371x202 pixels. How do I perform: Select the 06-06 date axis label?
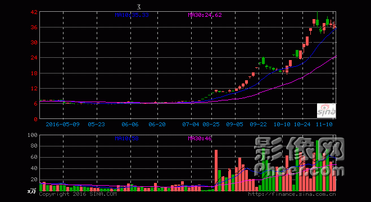130,125
